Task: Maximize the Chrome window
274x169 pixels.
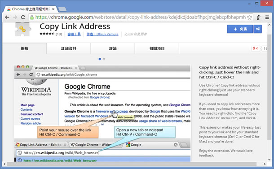Action: coord(256,3)
